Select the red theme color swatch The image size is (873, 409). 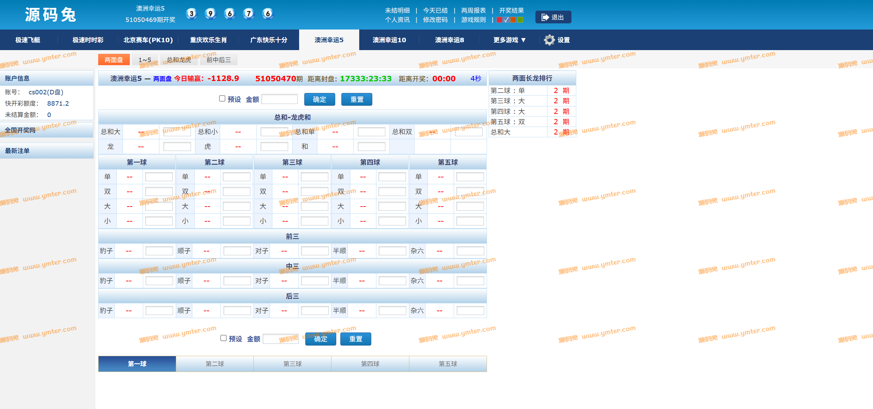(499, 20)
